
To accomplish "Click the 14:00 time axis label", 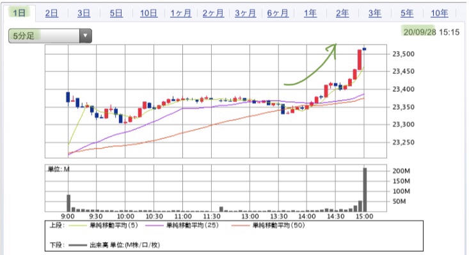I will [307, 216].
